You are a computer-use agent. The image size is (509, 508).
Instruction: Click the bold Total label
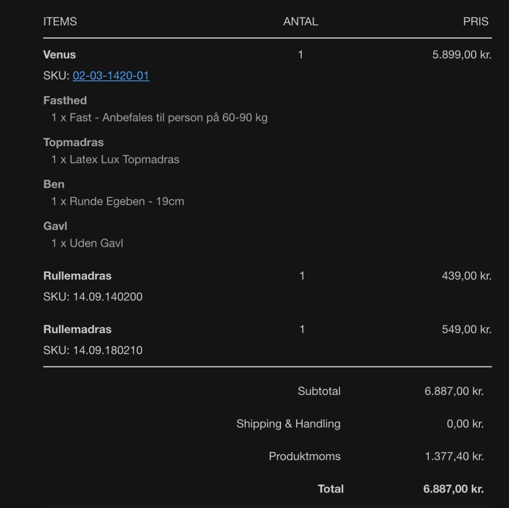click(330, 489)
